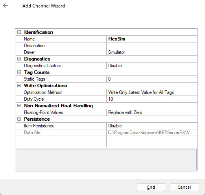Click the Cancel button
Viewport: 205px width, 195px height.
(185, 187)
